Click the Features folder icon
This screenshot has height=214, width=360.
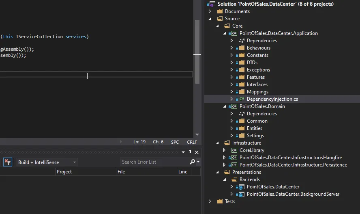pos(241,77)
